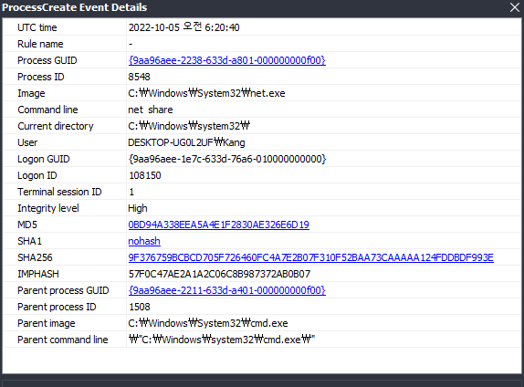Click the MD5 label
This screenshot has width=524, height=387.
point(27,225)
